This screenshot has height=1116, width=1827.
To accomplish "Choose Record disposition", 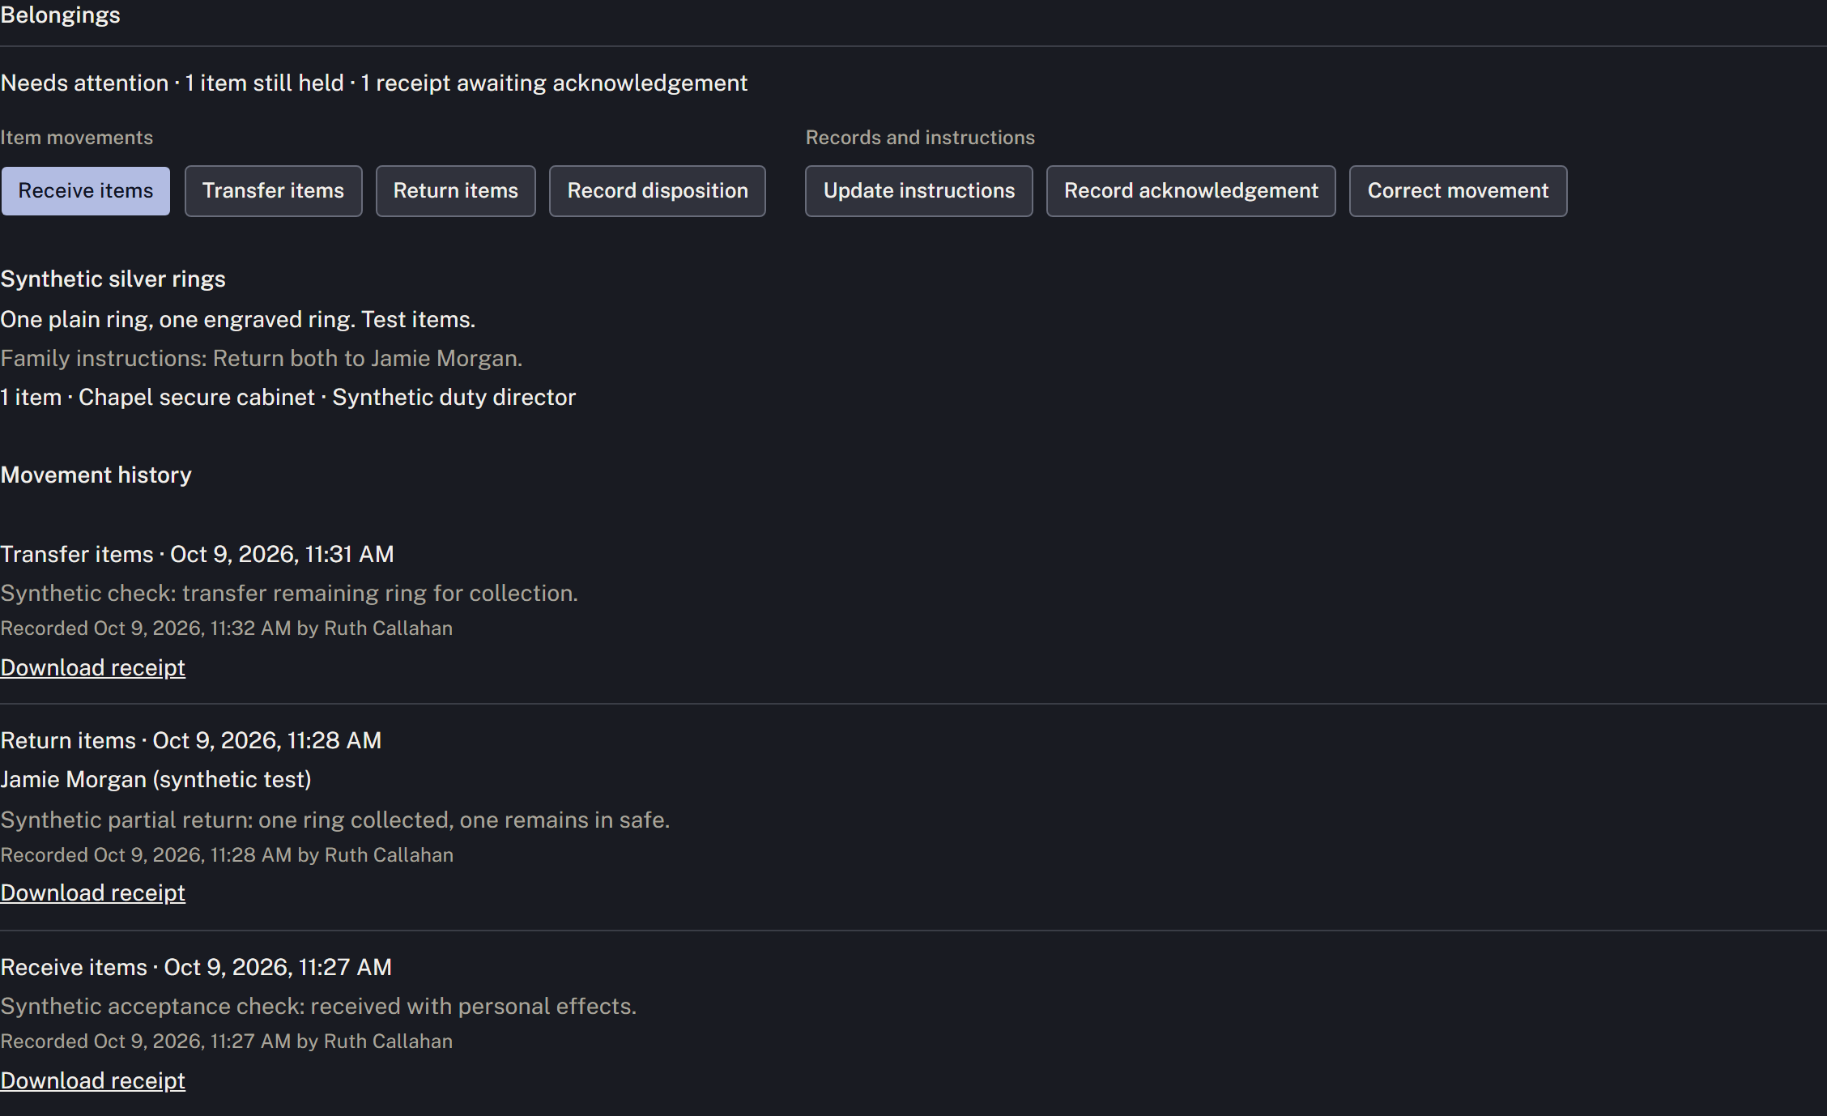I will click(657, 191).
